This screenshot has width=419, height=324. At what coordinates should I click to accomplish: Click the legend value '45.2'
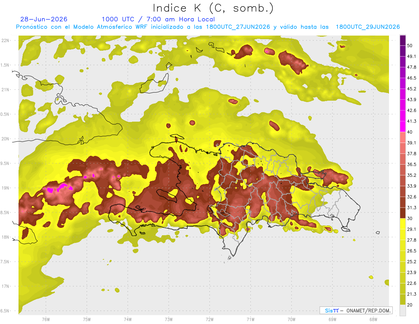[412, 89]
